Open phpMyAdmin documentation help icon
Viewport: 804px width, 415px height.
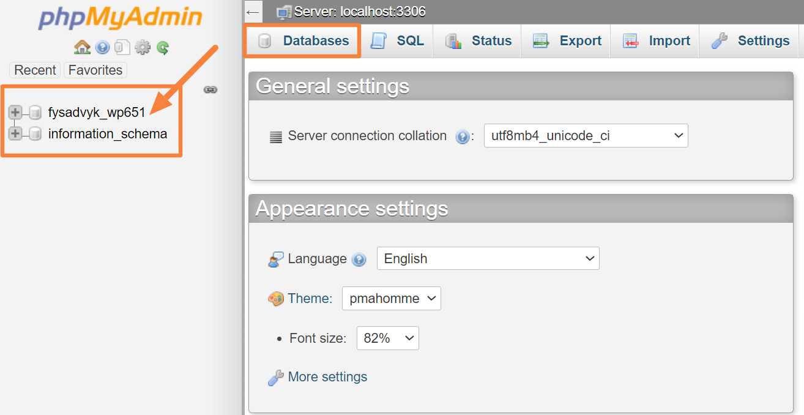[103, 47]
